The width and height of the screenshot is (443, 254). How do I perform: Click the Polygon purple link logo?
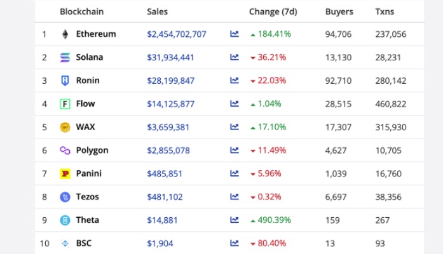coord(65,150)
